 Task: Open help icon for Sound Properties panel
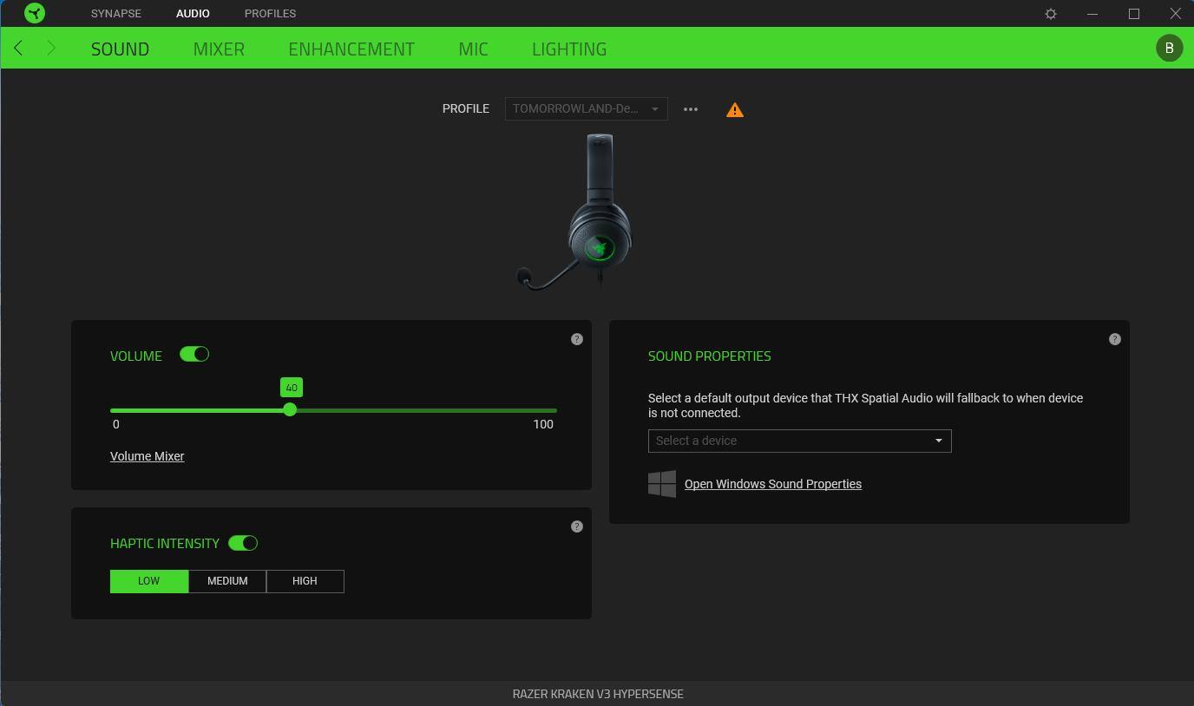click(x=1115, y=339)
